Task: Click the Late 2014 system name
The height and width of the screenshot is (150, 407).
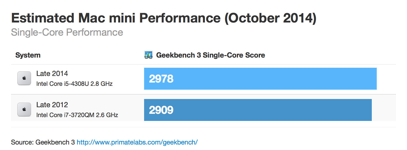Action: pos(52,73)
